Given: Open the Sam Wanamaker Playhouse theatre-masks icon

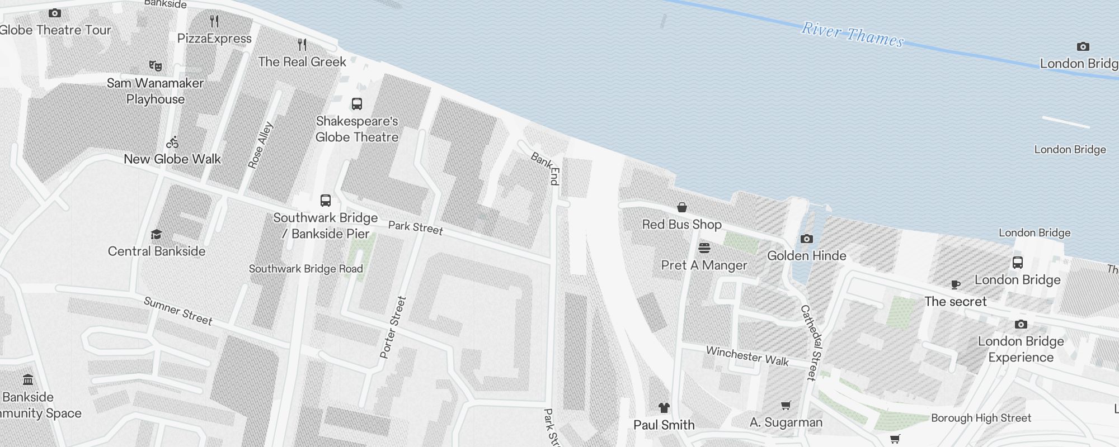Looking at the screenshot, I should click(x=156, y=66).
